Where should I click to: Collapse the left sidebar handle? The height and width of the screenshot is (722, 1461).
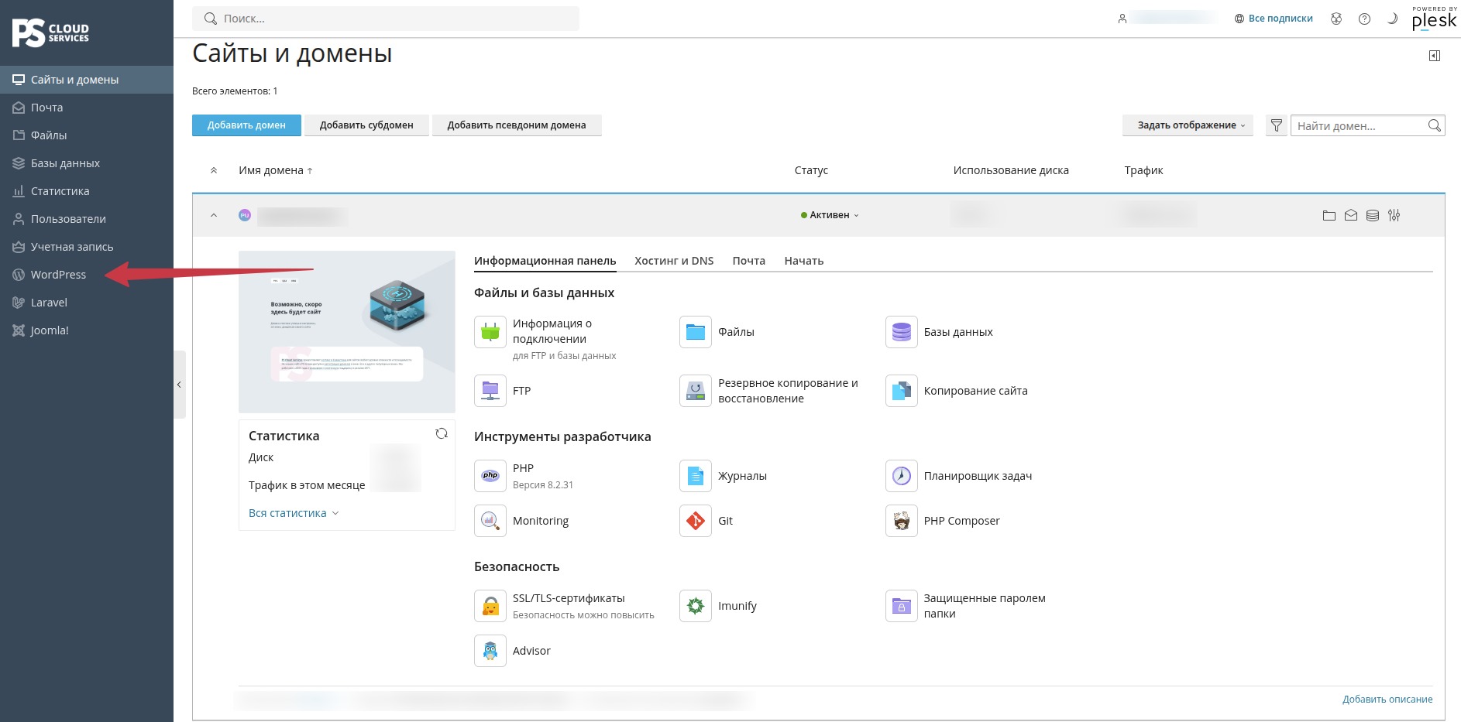pos(179,385)
